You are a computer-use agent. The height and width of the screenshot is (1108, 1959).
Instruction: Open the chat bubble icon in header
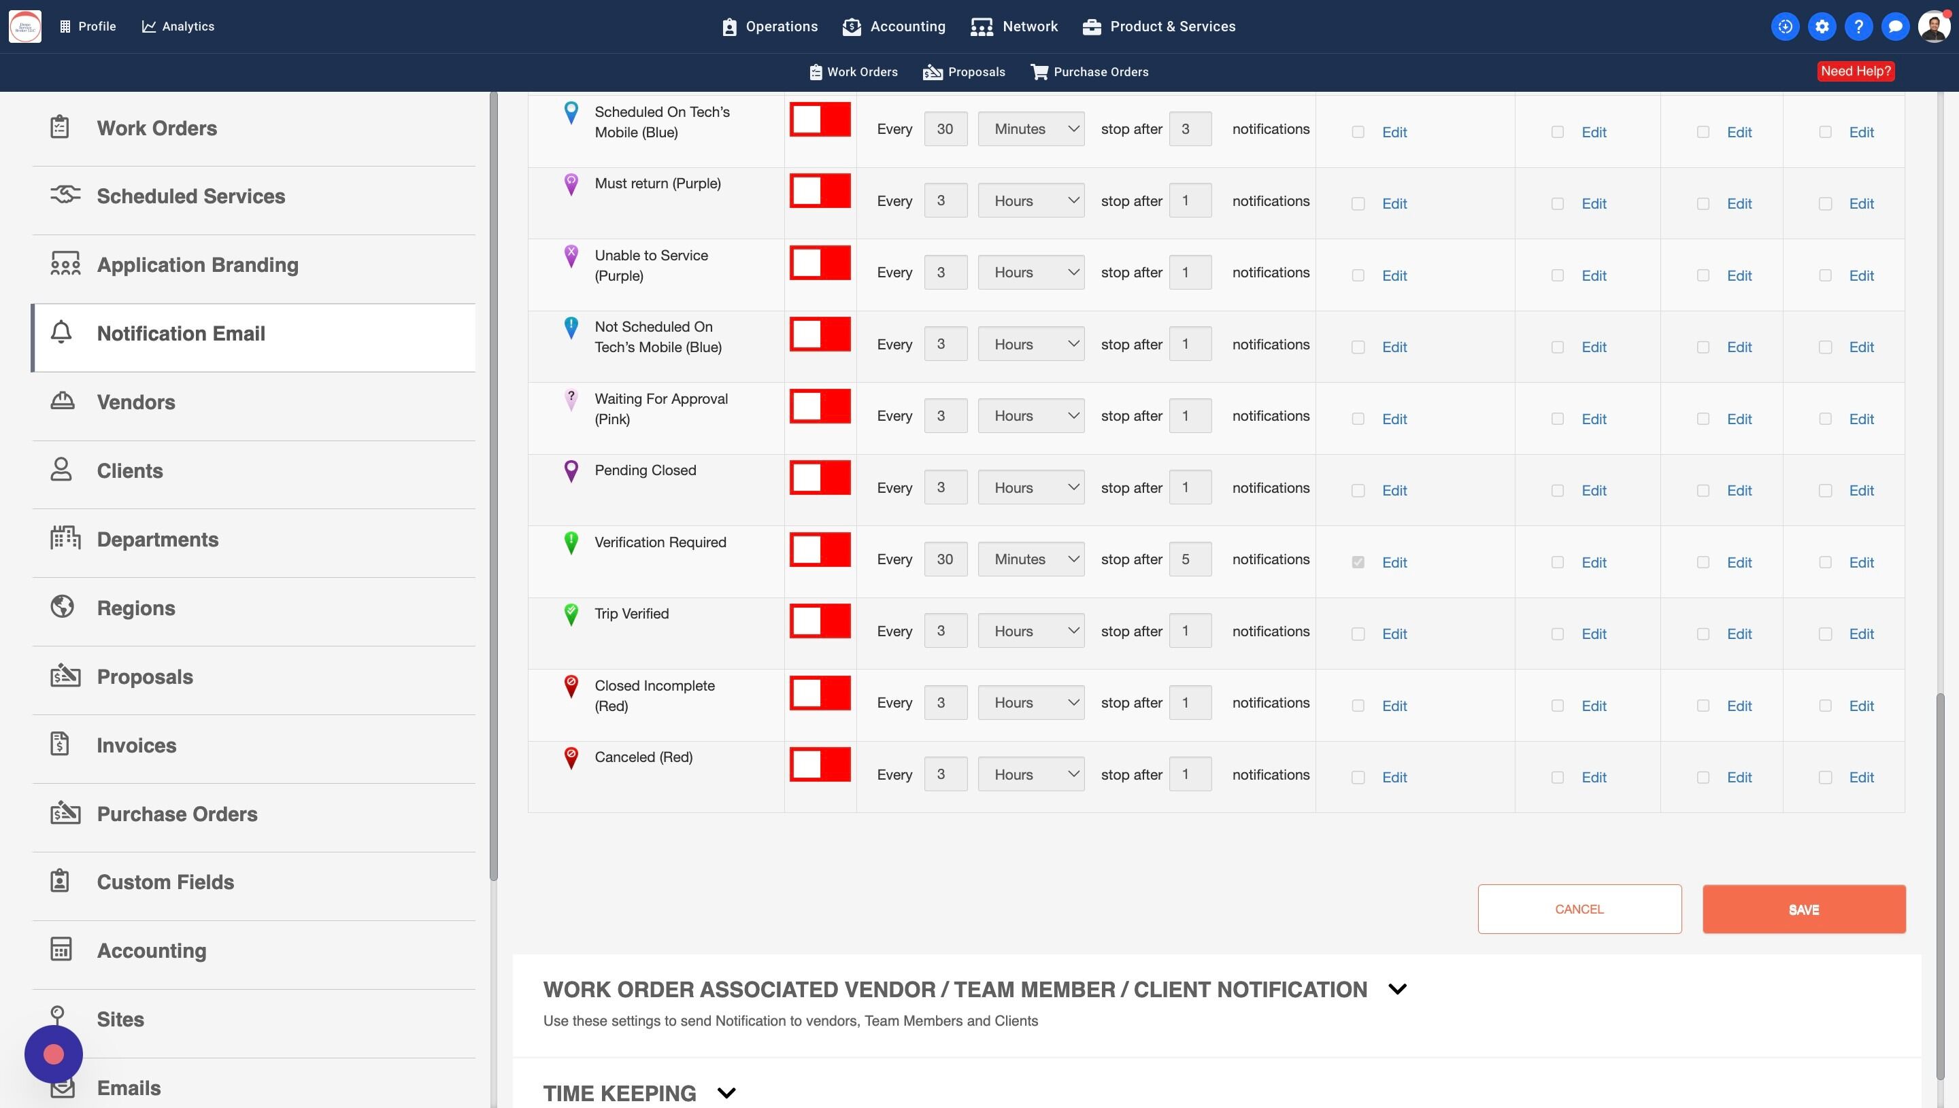(1895, 27)
